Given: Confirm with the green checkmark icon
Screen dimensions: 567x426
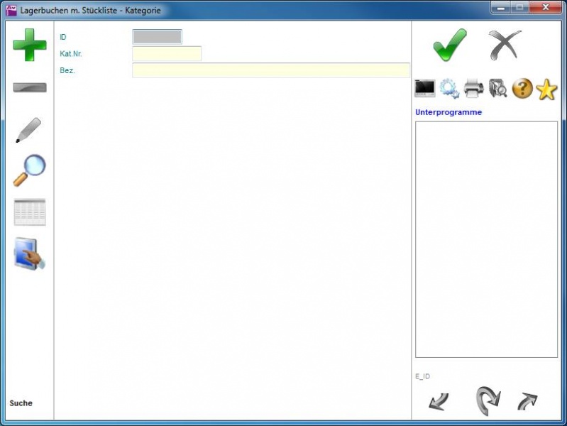Looking at the screenshot, I should point(450,45).
